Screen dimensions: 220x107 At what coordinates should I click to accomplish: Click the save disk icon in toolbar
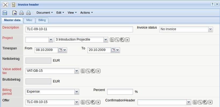5,13
